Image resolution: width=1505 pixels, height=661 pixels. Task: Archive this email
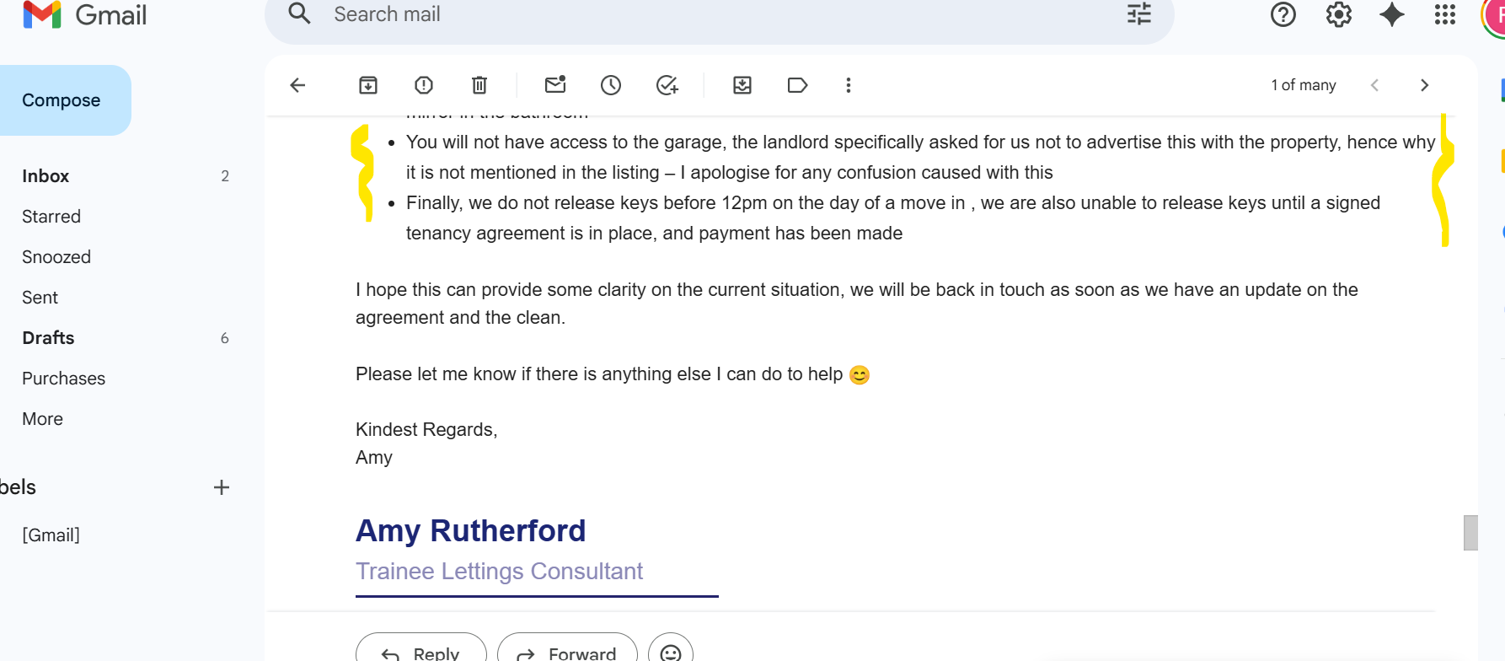point(368,85)
